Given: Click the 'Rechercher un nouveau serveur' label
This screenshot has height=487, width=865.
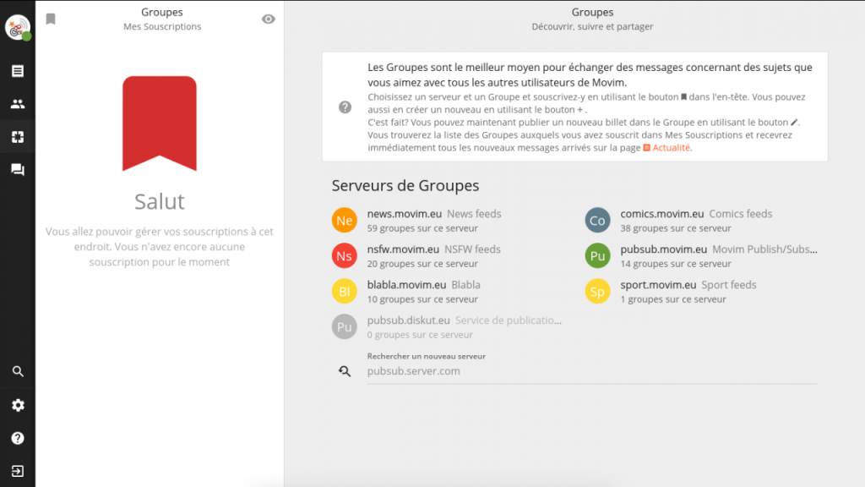Looking at the screenshot, I should pyautogui.click(x=427, y=356).
